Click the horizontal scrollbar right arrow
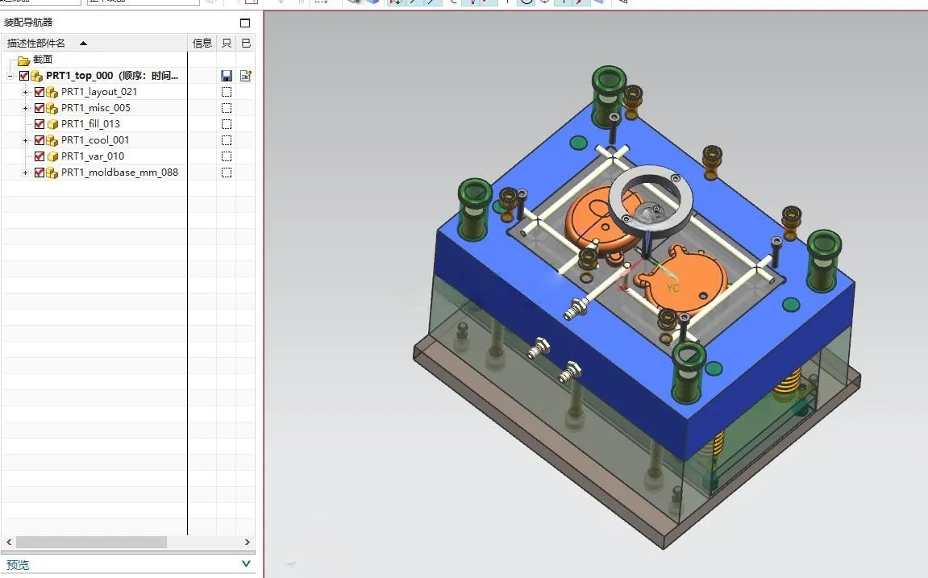This screenshot has height=578, width=928. (248, 542)
